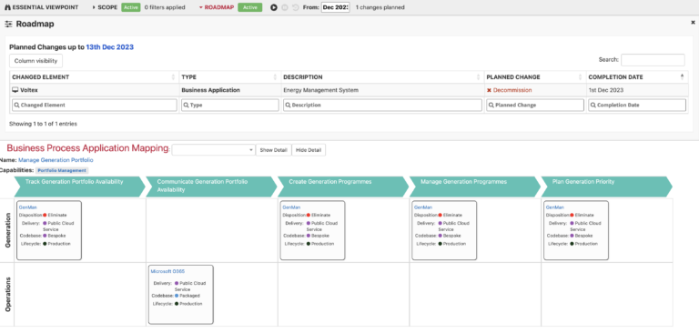Focus the Completion Date filter field
This screenshot has height=333, width=699.
637,106
